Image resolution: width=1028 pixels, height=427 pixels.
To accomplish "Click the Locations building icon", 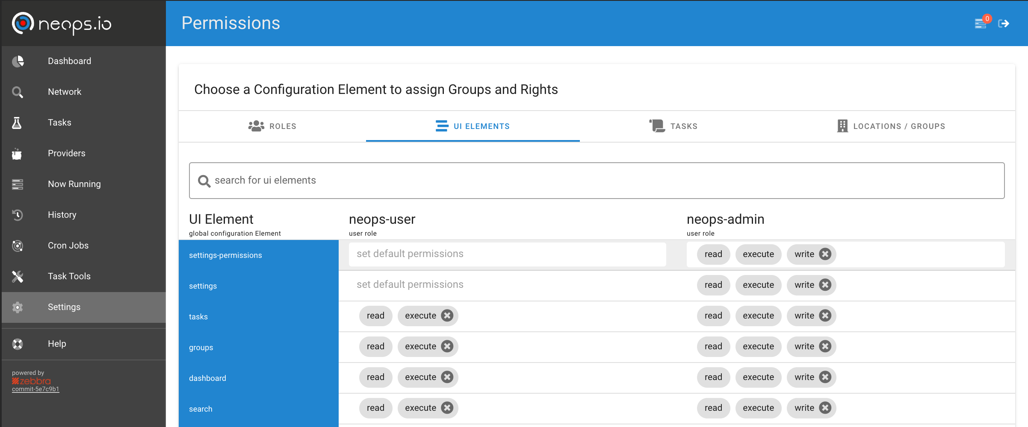I will pyautogui.click(x=842, y=126).
